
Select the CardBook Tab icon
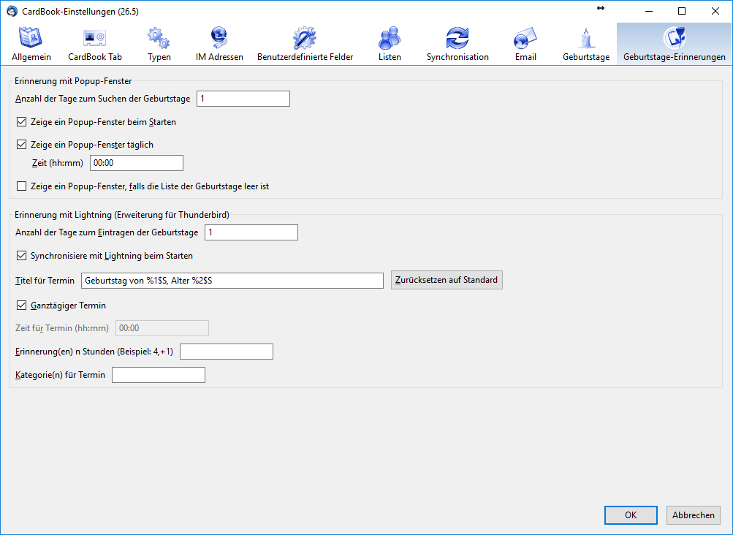coord(95,37)
